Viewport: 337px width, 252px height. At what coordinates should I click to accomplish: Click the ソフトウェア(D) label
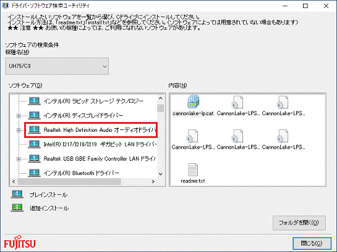tap(25, 86)
